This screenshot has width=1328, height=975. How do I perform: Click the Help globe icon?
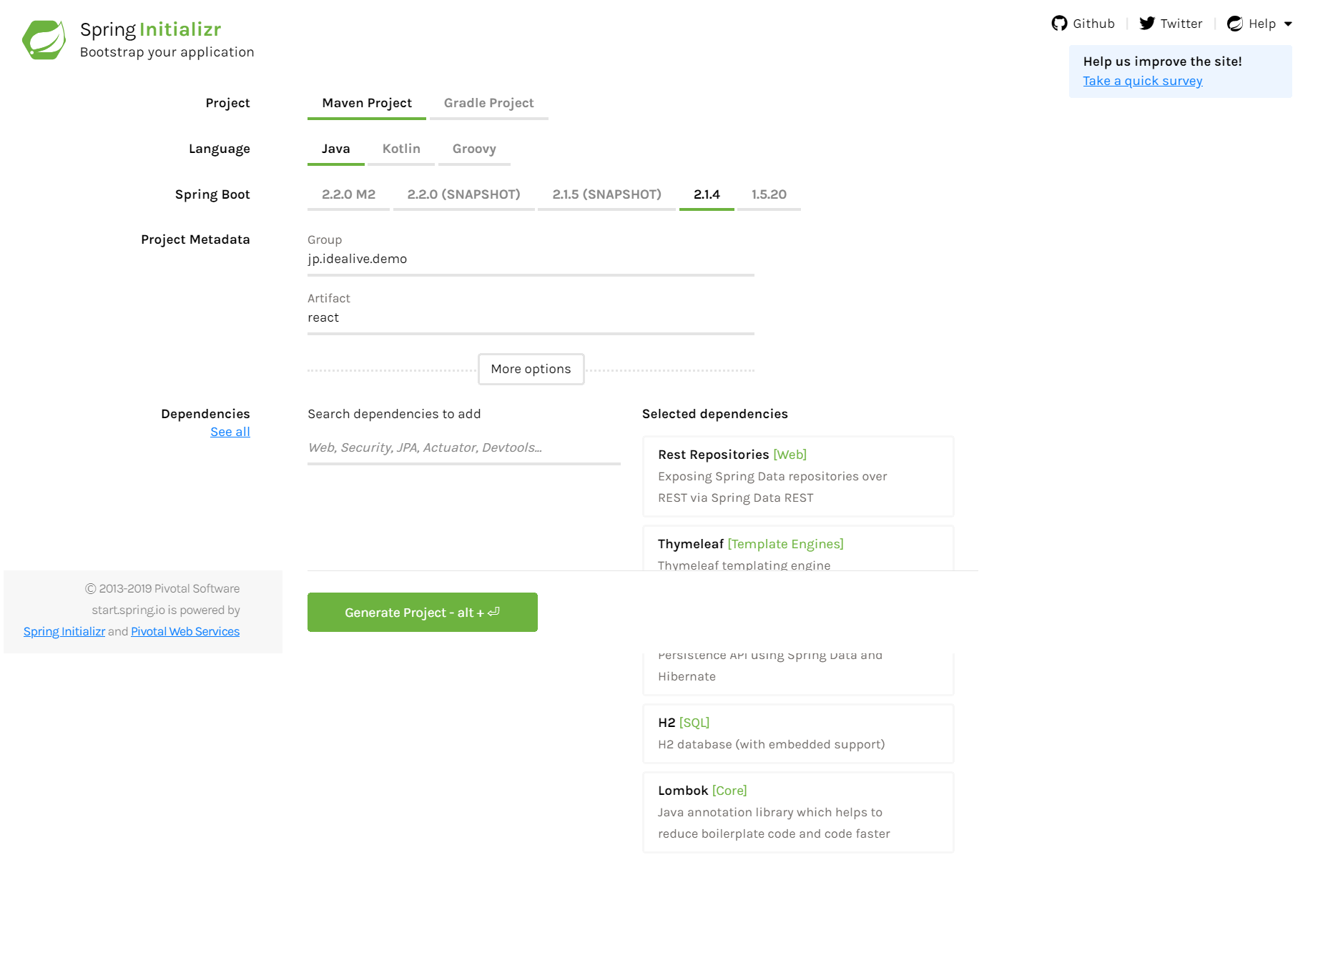(x=1235, y=23)
